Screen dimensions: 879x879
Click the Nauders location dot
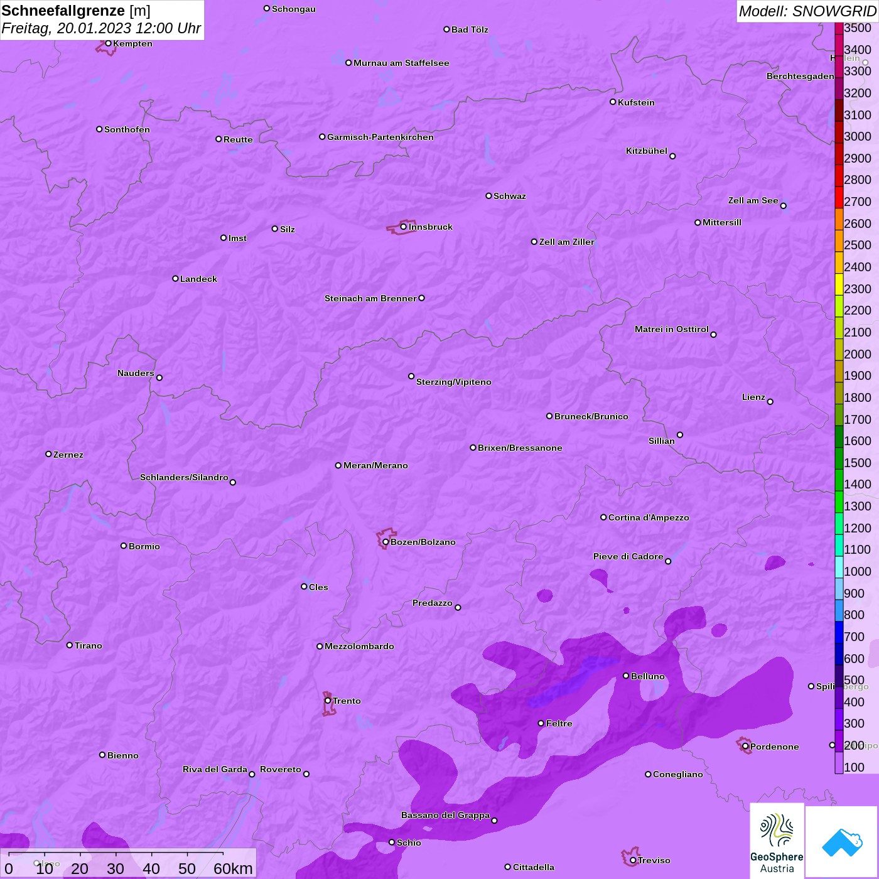coord(159,378)
